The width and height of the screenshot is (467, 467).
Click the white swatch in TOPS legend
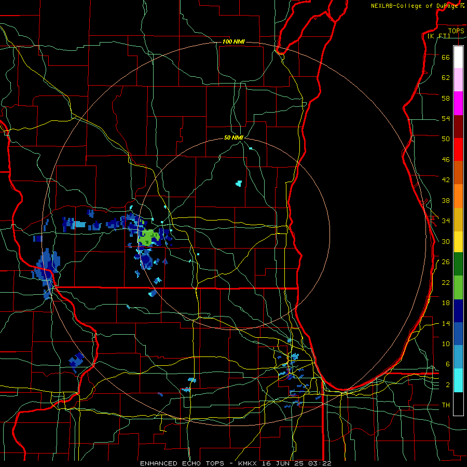click(x=458, y=57)
